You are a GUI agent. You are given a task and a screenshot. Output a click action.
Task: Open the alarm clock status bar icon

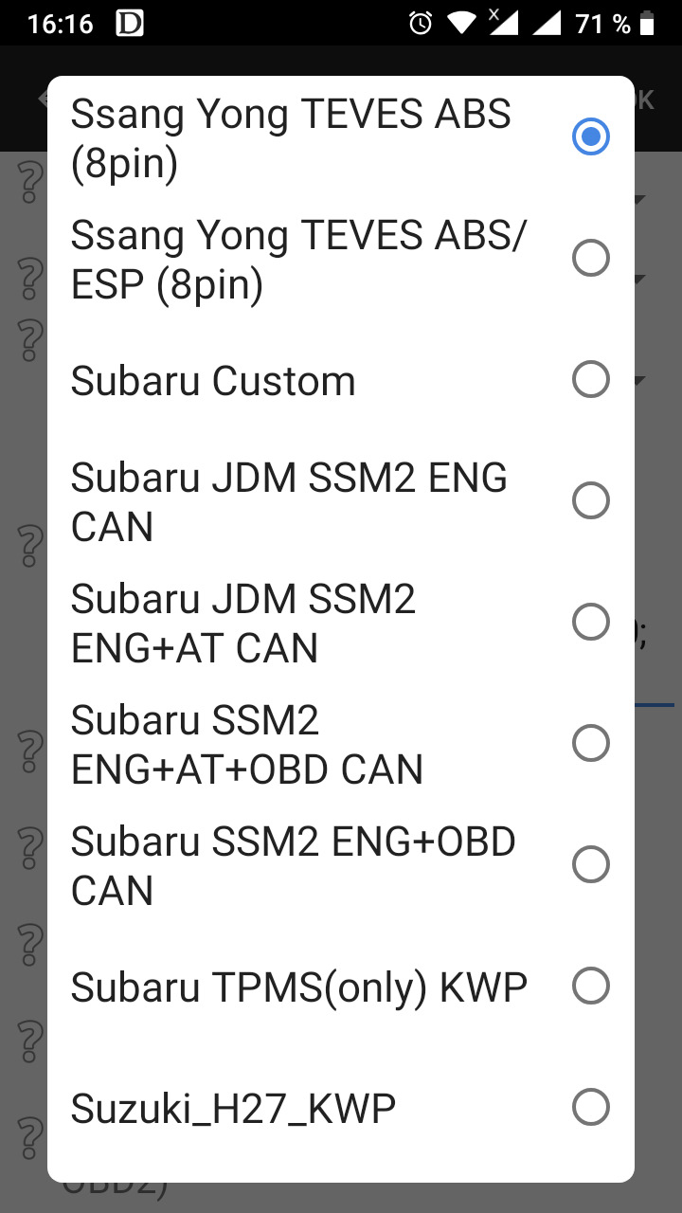tap(421, 24)
